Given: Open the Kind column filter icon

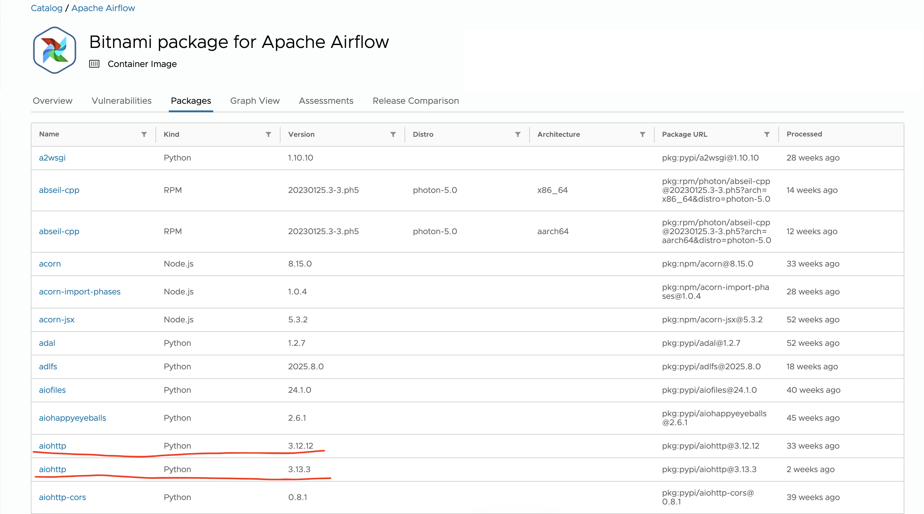Looking at the screenshot, I should tap(268, 135).
